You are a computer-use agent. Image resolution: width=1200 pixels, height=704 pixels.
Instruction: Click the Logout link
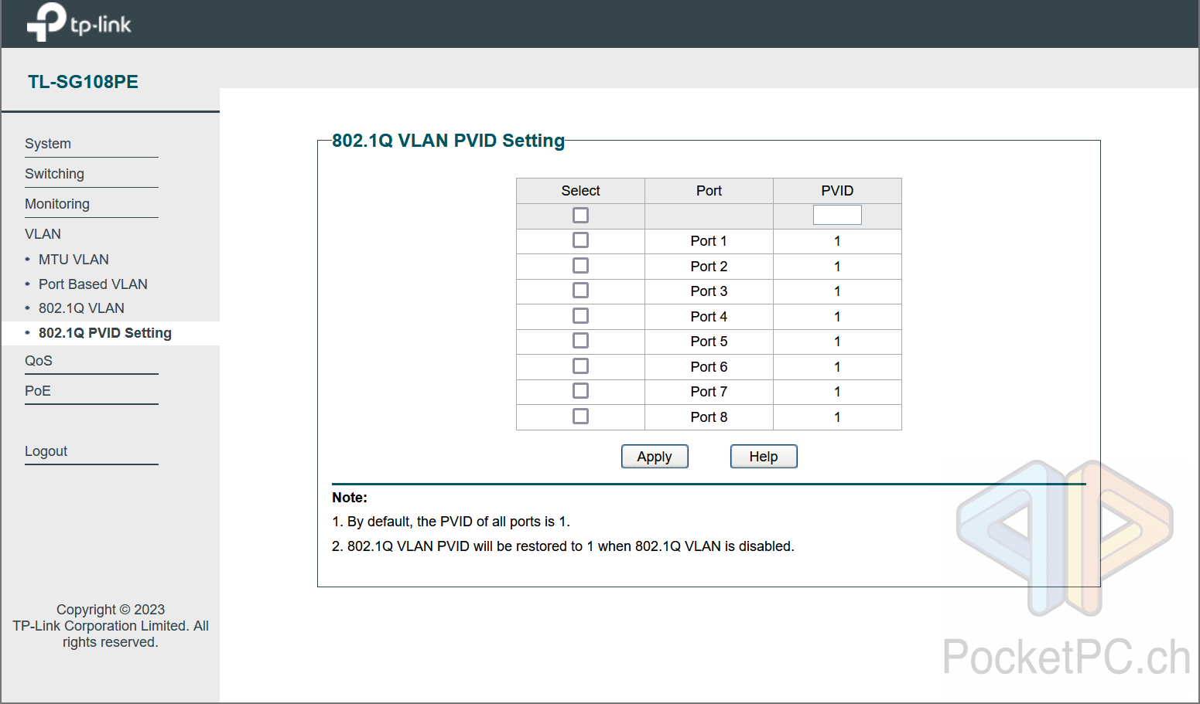point(46,451)
